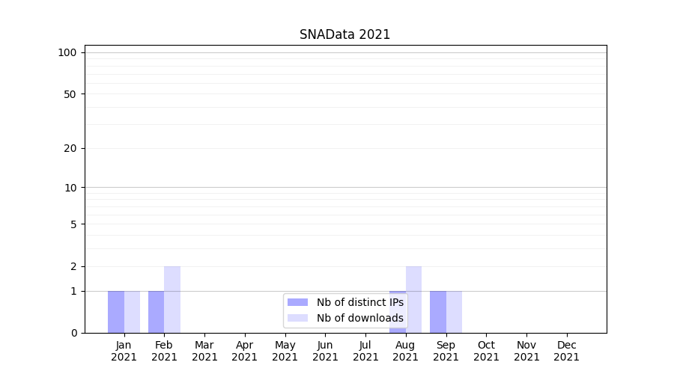Select the 'Dec 2021' x-axis label
Image resolution: width=674 pixels, height=374 pixels.
point(566,351)
